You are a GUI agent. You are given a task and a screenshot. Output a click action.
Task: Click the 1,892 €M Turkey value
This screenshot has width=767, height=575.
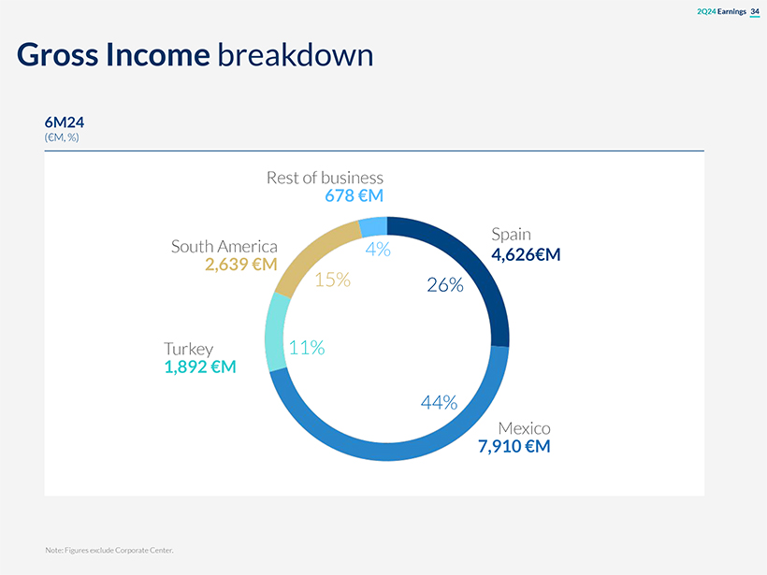200,367
